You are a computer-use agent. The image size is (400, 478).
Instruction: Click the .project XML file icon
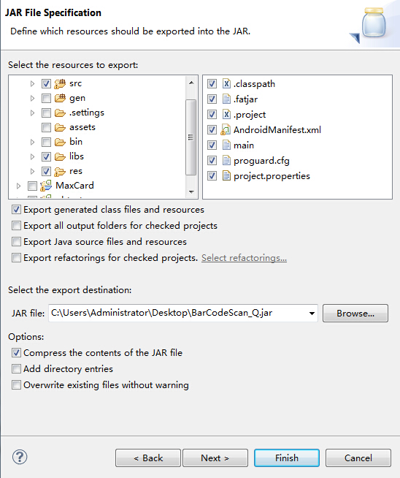[x=226, y=114]
